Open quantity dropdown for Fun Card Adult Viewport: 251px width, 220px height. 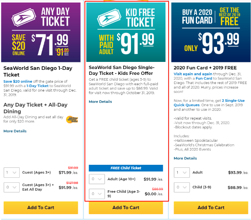coord(182,172)
